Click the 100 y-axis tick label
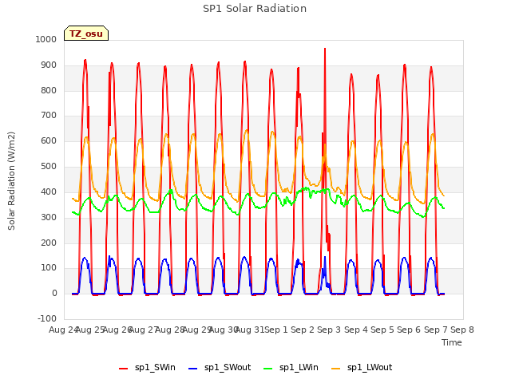 (49, 268)
